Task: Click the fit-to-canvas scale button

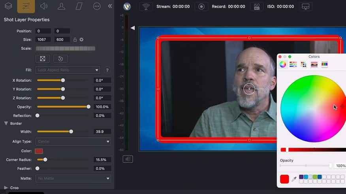Action: 42,59
